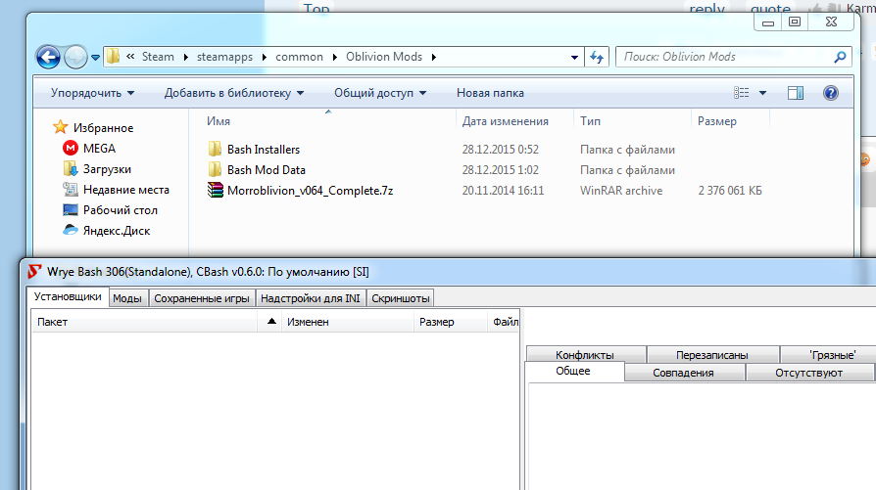Switch to the Сохраненные игры tab
Viewport: 876px width, 490px height.
point(202,298)
